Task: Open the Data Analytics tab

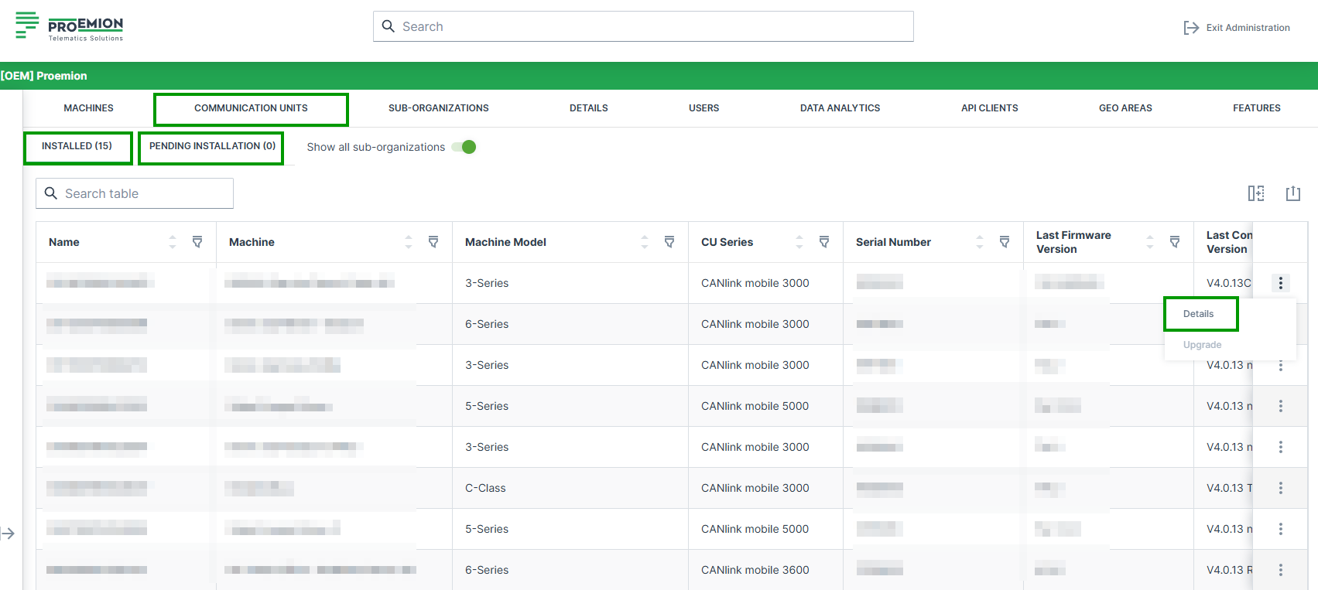Action: (x=840, y=108)
